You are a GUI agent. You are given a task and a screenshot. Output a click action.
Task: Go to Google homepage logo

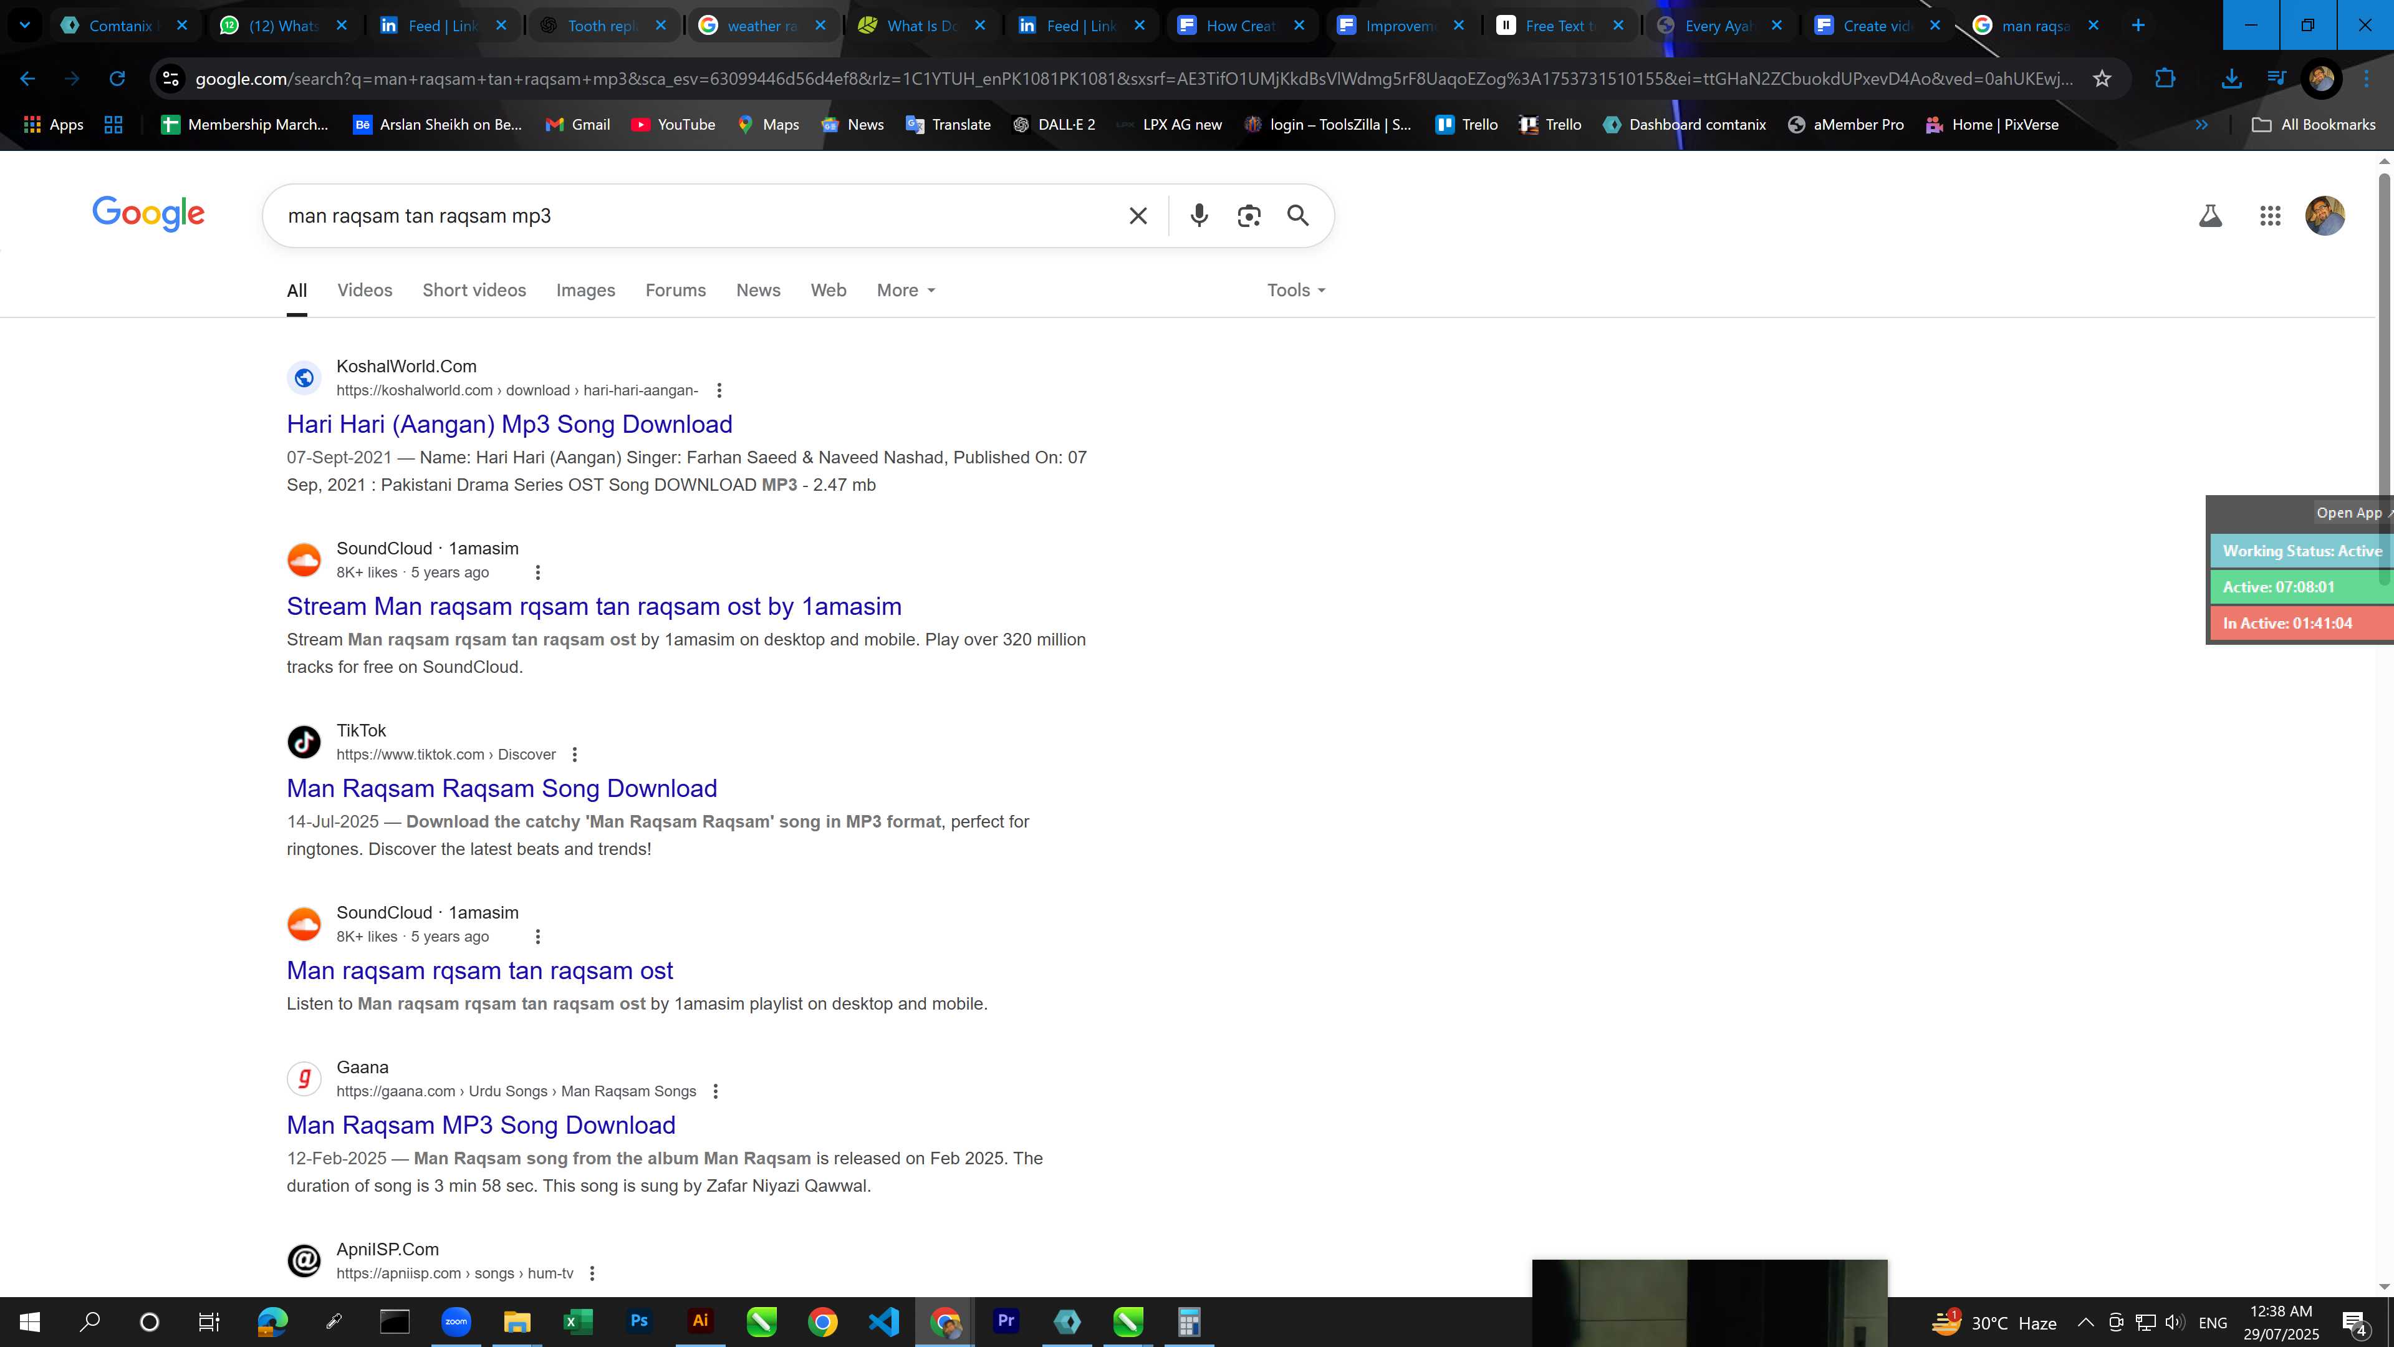[x=149, y=214]
